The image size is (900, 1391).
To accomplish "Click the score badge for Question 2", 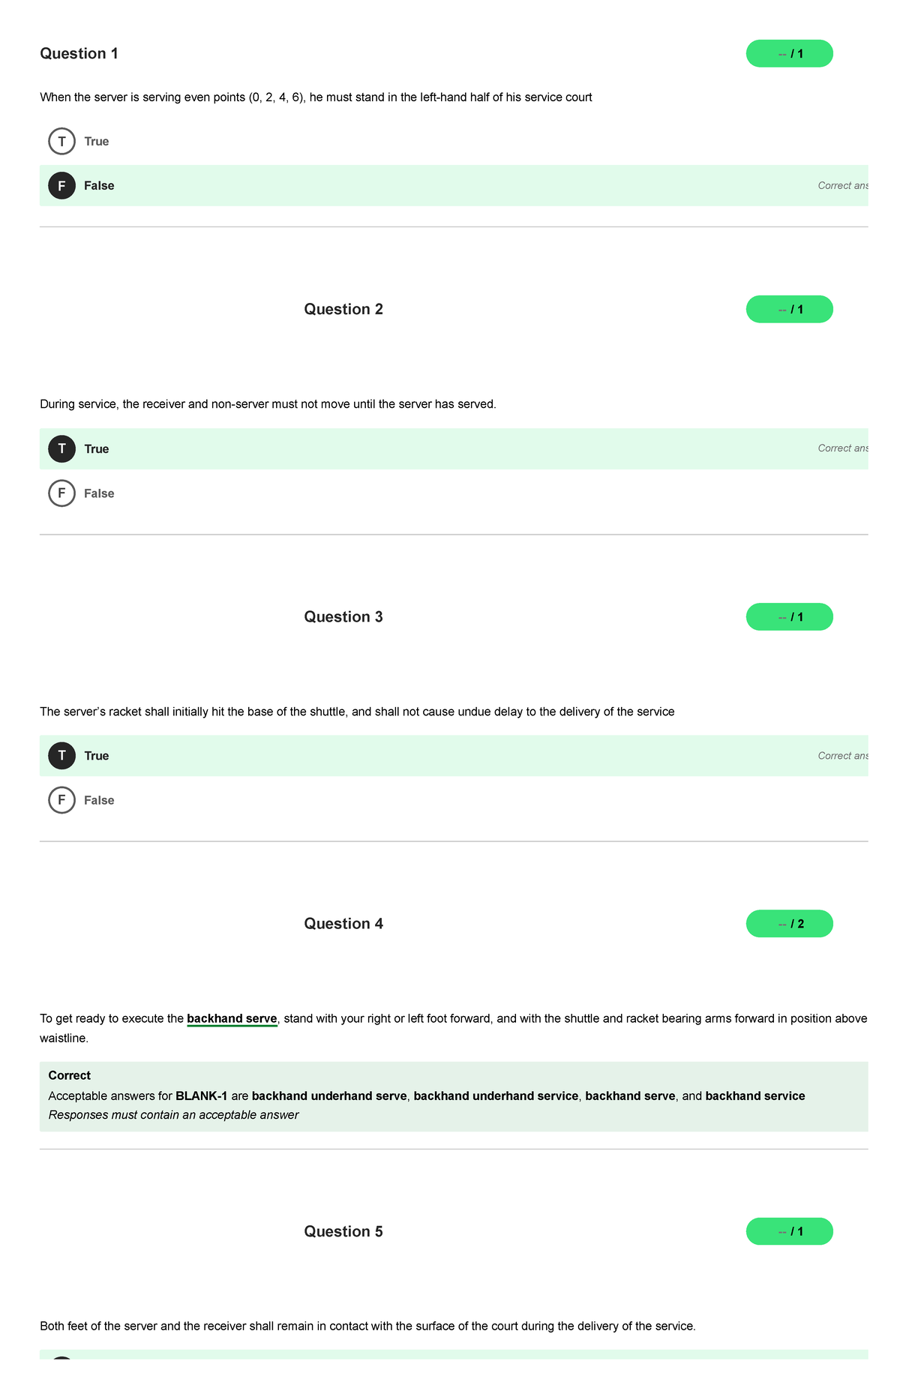I will click(x=788, y=308).
